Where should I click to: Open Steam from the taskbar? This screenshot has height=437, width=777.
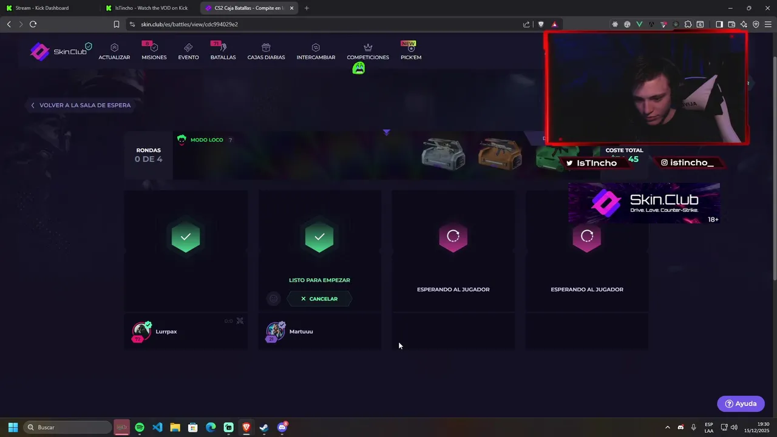[264, 427]
